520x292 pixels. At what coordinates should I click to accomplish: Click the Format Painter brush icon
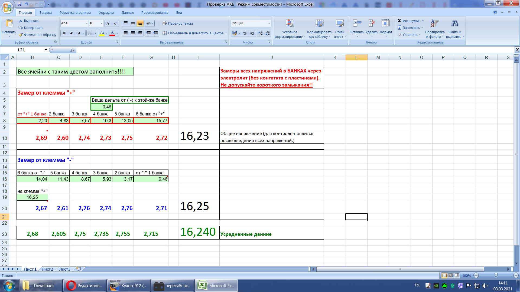click(x=21, y=35)
